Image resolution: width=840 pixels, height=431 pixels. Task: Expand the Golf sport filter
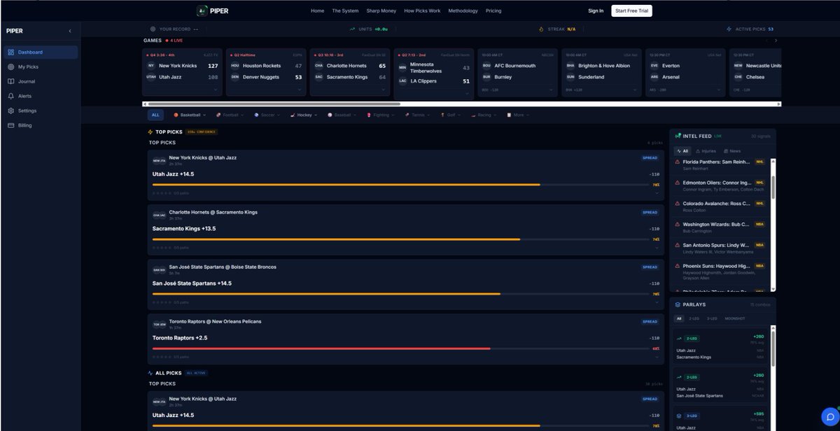point(450,115)
